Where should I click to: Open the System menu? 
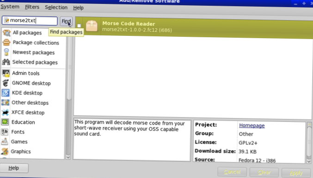[10, 6]
